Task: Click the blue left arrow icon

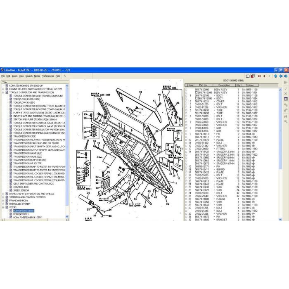Action: coord(281,76)
